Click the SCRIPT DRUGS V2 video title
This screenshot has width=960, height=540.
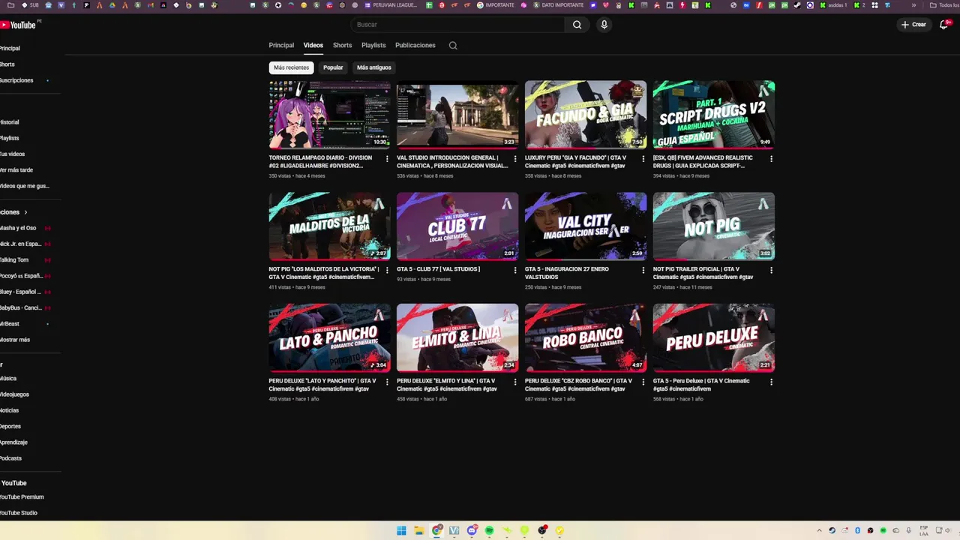[705, 161]
